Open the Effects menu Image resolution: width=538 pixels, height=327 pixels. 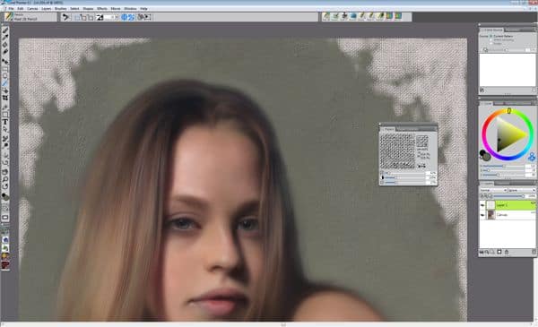102,8
